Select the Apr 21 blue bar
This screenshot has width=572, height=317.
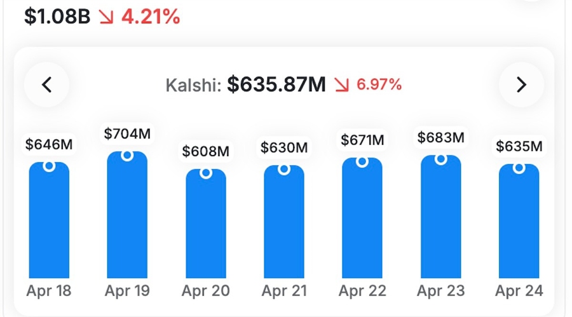284,226
